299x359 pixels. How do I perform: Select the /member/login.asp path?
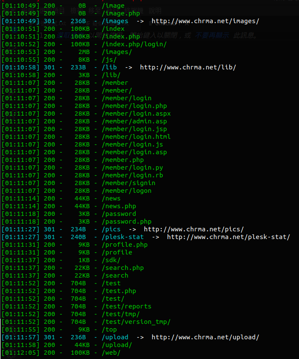click(134, 152)
